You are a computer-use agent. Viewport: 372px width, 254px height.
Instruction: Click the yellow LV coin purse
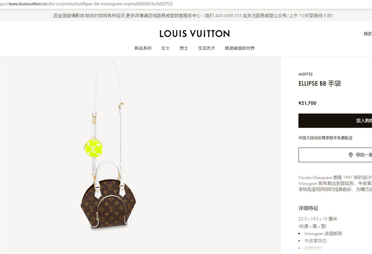[x=93, y=148]
